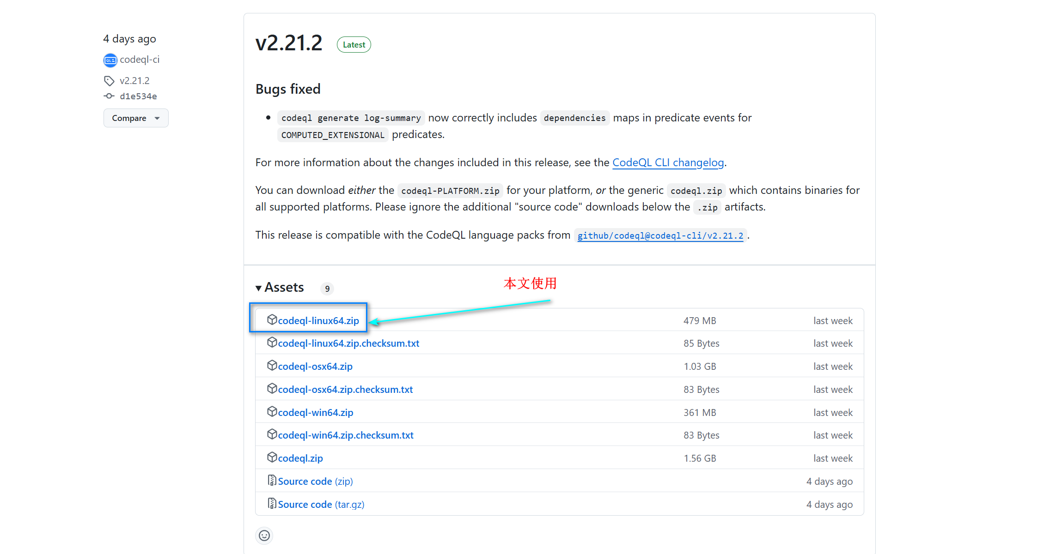The image size is (1044, 554).
Task: Open github/codeql@codeql-cli/v2.21.2 link
Action: (660, 235)
